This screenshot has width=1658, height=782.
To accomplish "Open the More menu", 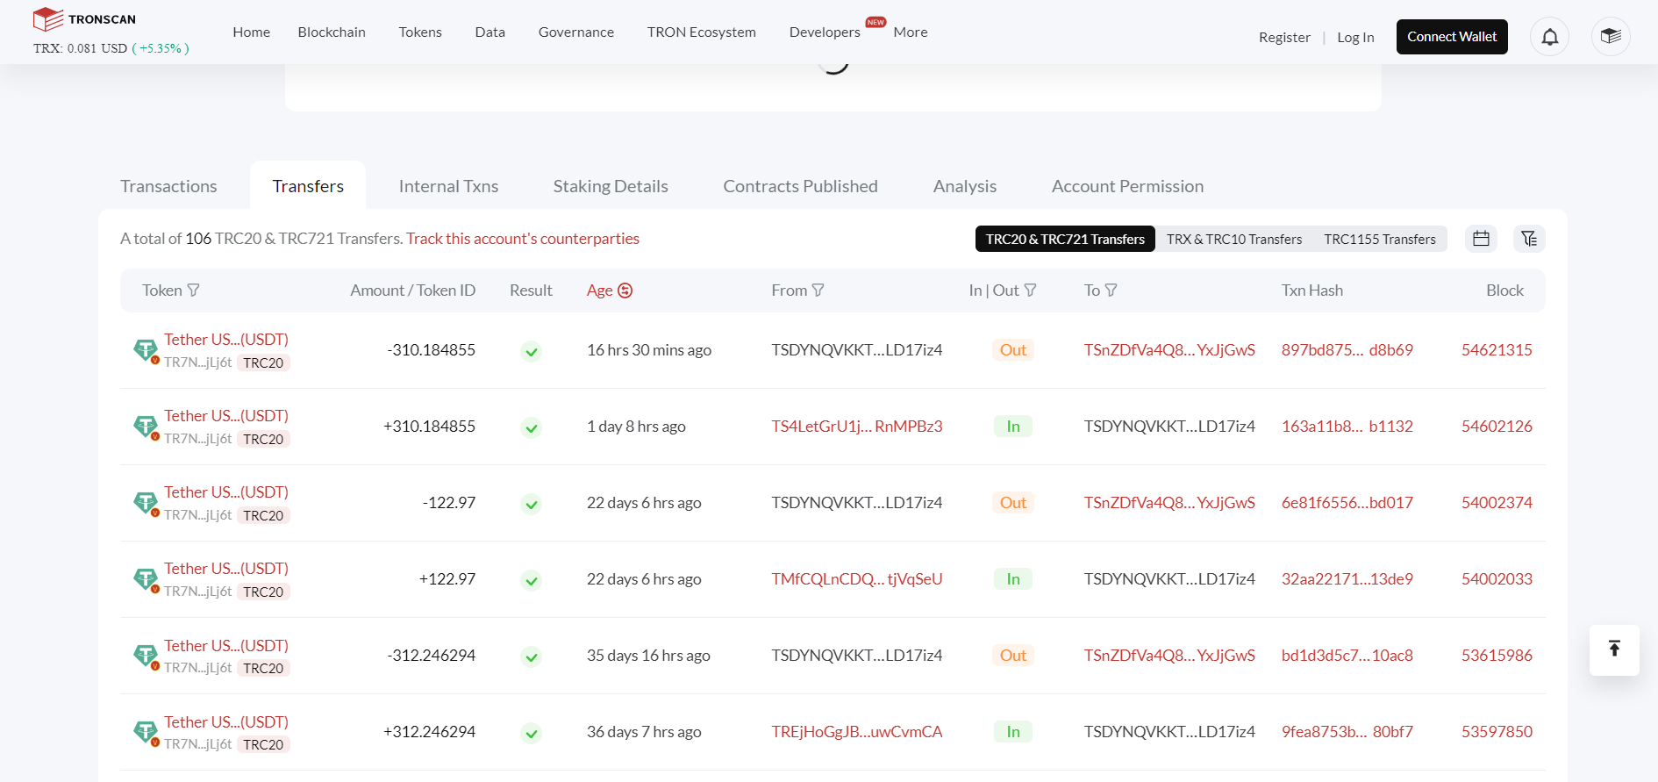I will tap(911, 32).
